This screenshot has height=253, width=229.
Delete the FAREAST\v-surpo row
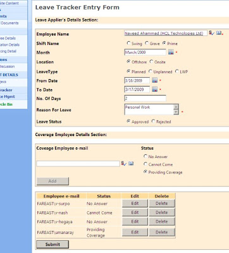[x=162, y=204]
